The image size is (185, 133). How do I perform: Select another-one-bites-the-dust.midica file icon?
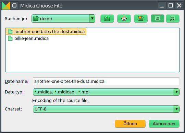click(x=10, y=31)
